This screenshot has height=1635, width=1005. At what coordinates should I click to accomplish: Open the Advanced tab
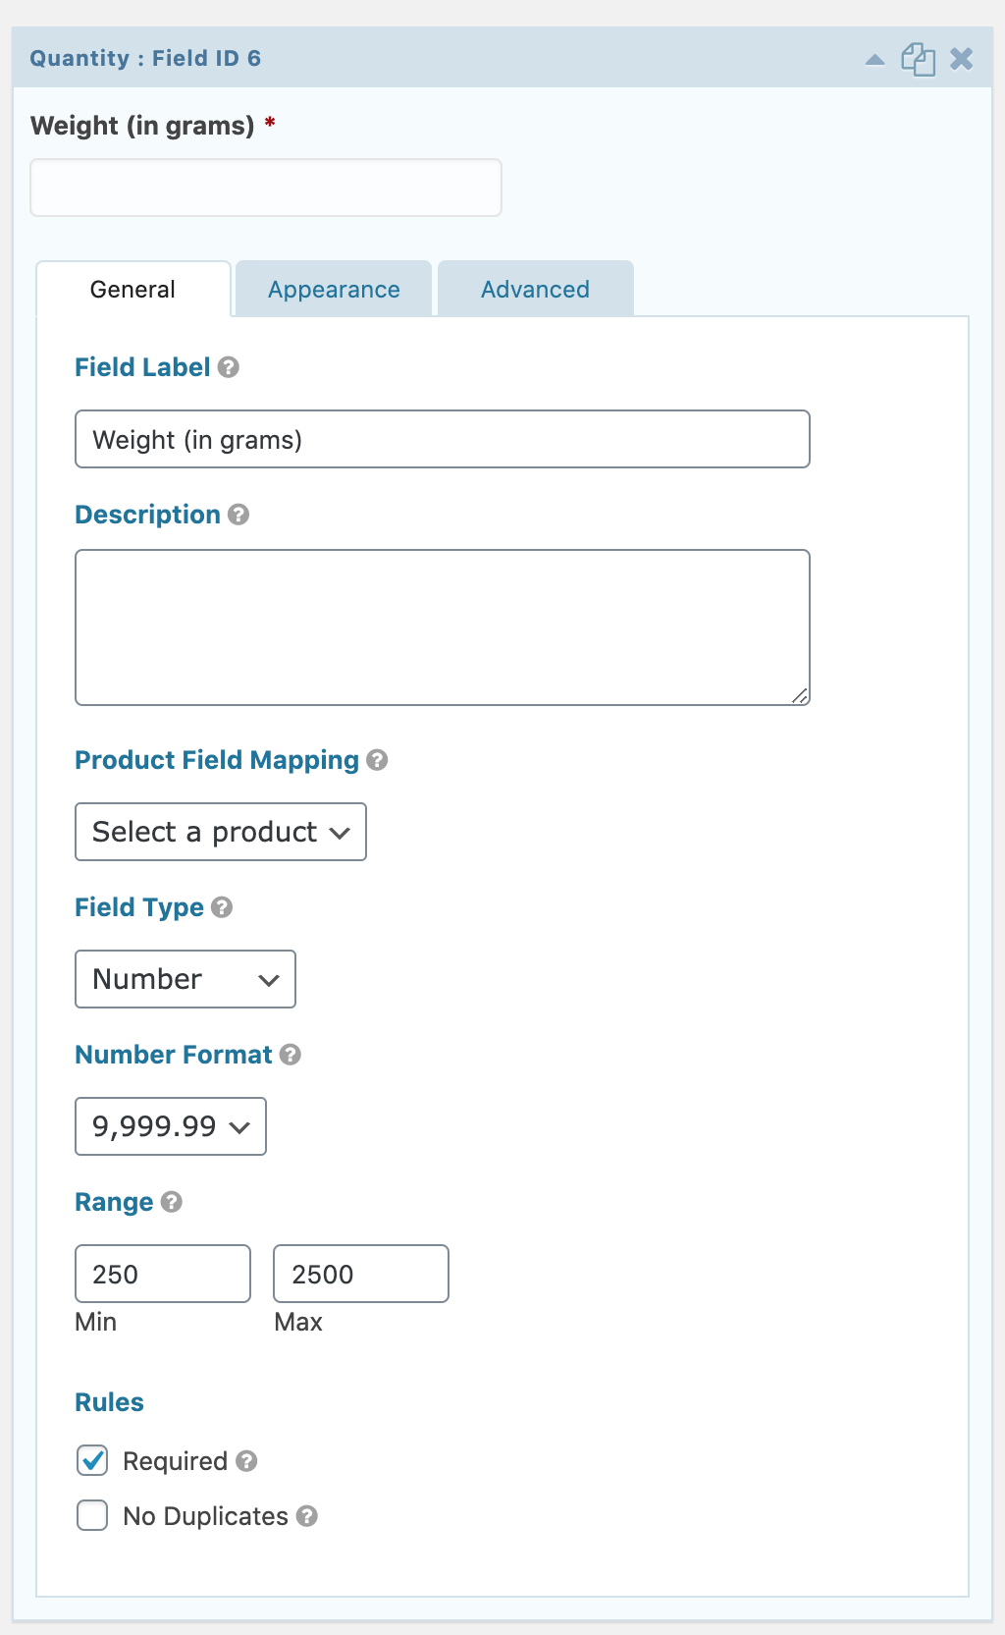click(x=534, y=289)
